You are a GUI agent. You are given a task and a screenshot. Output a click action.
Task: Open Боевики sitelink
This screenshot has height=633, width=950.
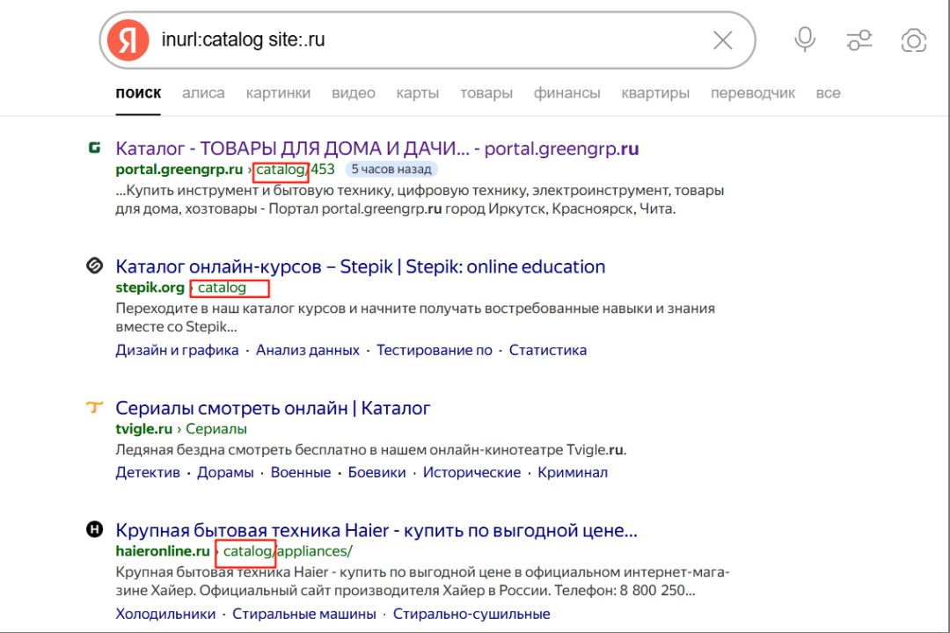coord(376,472)
